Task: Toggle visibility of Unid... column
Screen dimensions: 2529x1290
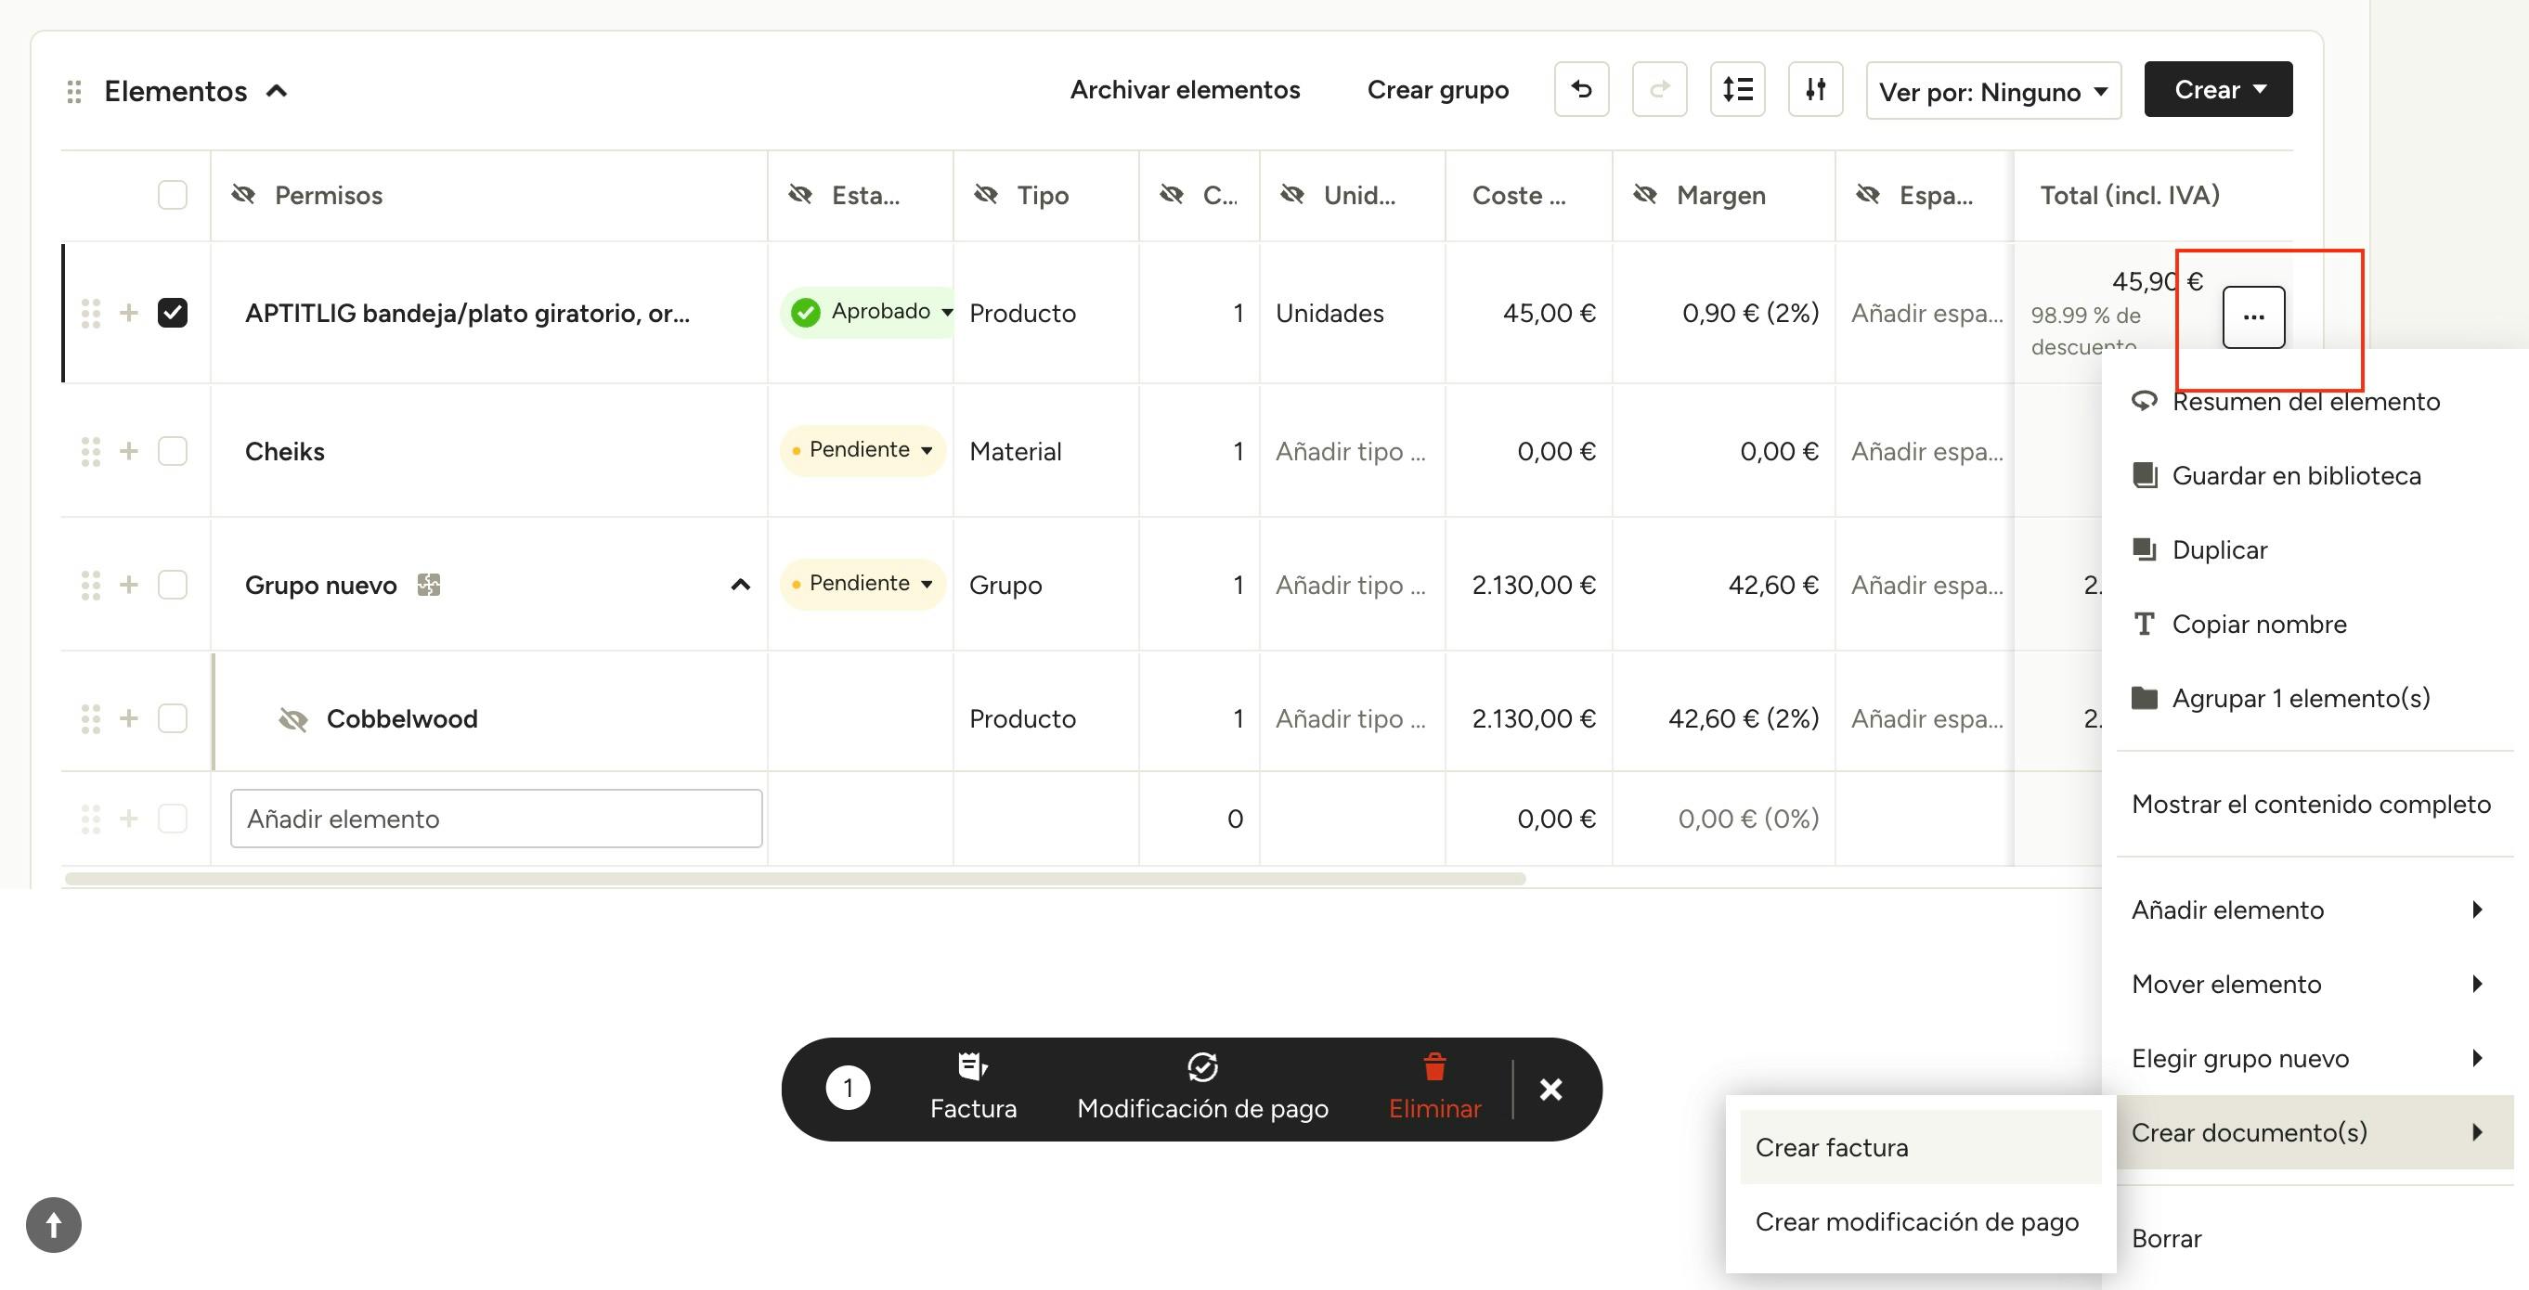Action: pyautogui.click(x=1293, y=194)
